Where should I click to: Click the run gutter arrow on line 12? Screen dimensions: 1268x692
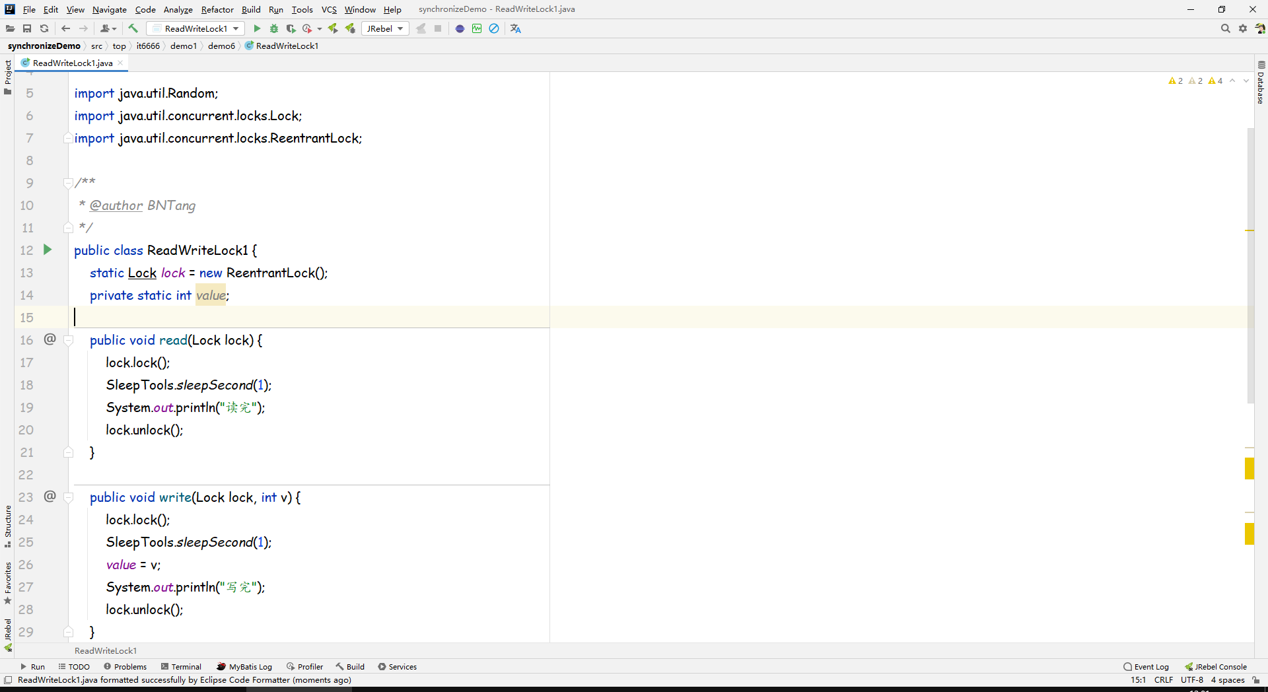click(48, 250)
